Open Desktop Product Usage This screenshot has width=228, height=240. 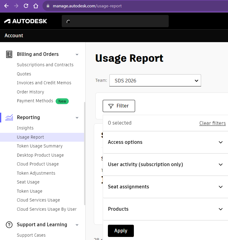point(40,155)
